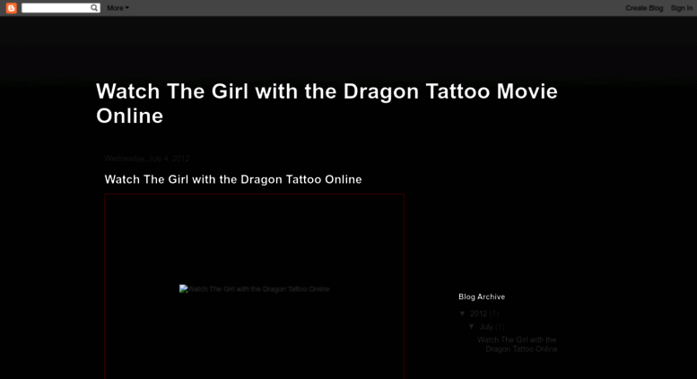697x379 pixels.
Task: Open the July archive link
Action: [x=486, y=327]
